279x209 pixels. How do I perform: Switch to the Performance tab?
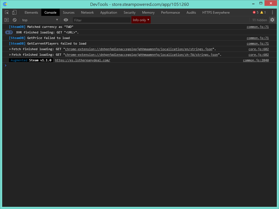click(170, 13)
